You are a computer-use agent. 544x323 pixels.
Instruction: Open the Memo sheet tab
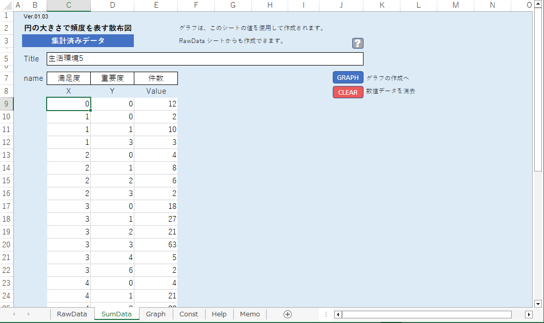[250, 314]
